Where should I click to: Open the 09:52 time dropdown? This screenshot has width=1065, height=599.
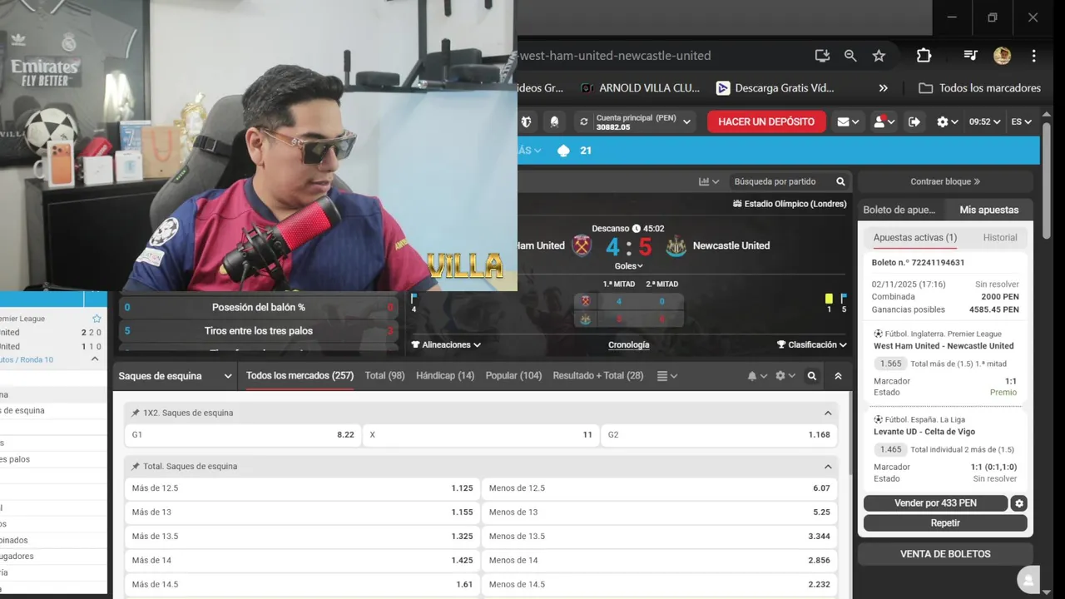985,121
